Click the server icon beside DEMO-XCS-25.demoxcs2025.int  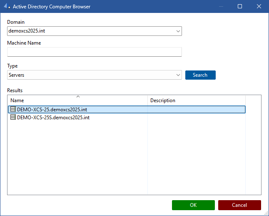(13, 110)
